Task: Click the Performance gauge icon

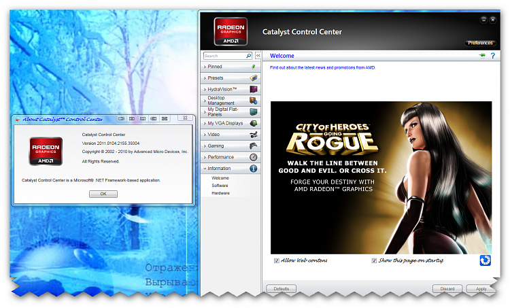Action: (254, 157)
